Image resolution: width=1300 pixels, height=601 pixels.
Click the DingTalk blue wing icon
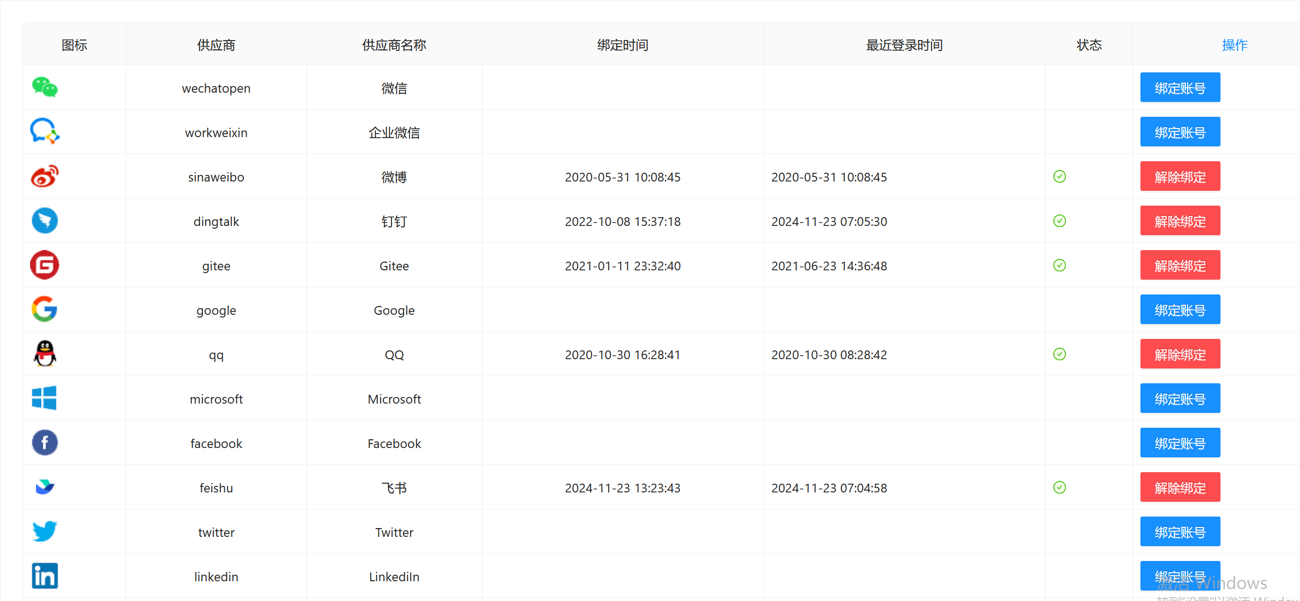tap(44, 220)
